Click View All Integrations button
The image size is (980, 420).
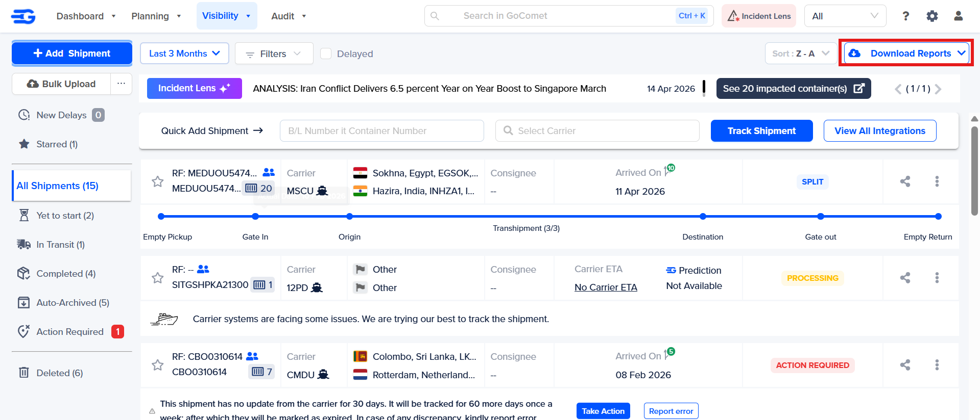[879, 131]
